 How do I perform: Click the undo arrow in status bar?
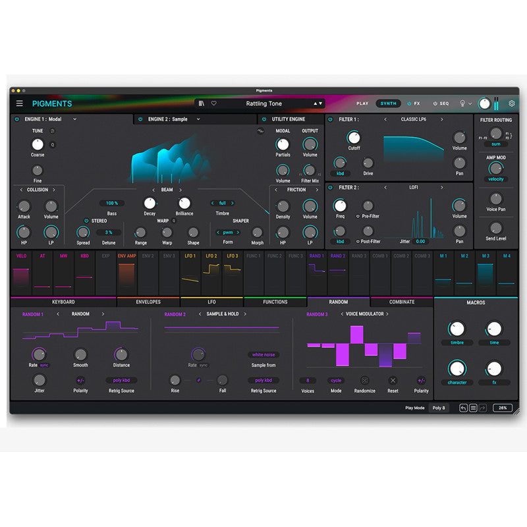[x=464, y=408]
